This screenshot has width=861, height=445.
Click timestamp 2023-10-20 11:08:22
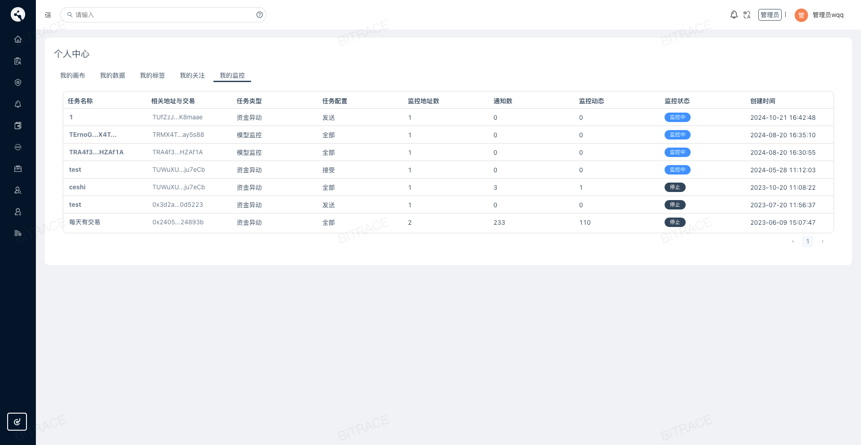coord(783,188)
